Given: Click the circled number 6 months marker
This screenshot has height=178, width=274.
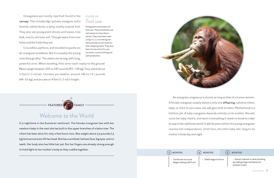Looking at the screenshot, I should [x=227, y=153].
